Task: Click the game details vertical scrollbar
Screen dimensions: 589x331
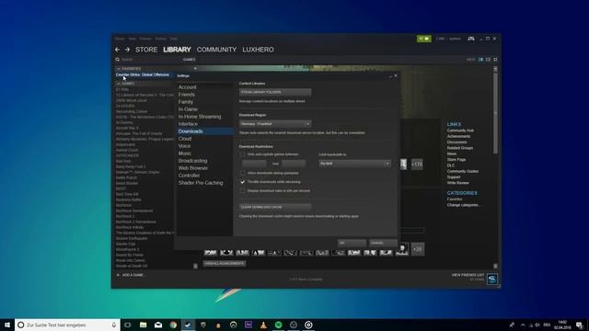Action: coord(495,112)
